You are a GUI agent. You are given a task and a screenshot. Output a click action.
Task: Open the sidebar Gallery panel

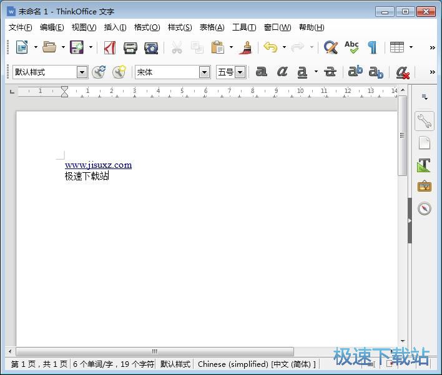pyautogui.click(x=425, y=186)
